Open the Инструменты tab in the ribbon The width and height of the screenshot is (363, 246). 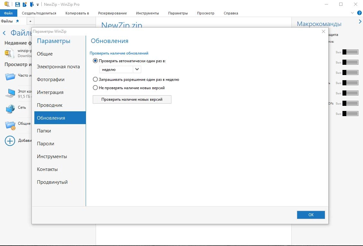pos(147,13)
